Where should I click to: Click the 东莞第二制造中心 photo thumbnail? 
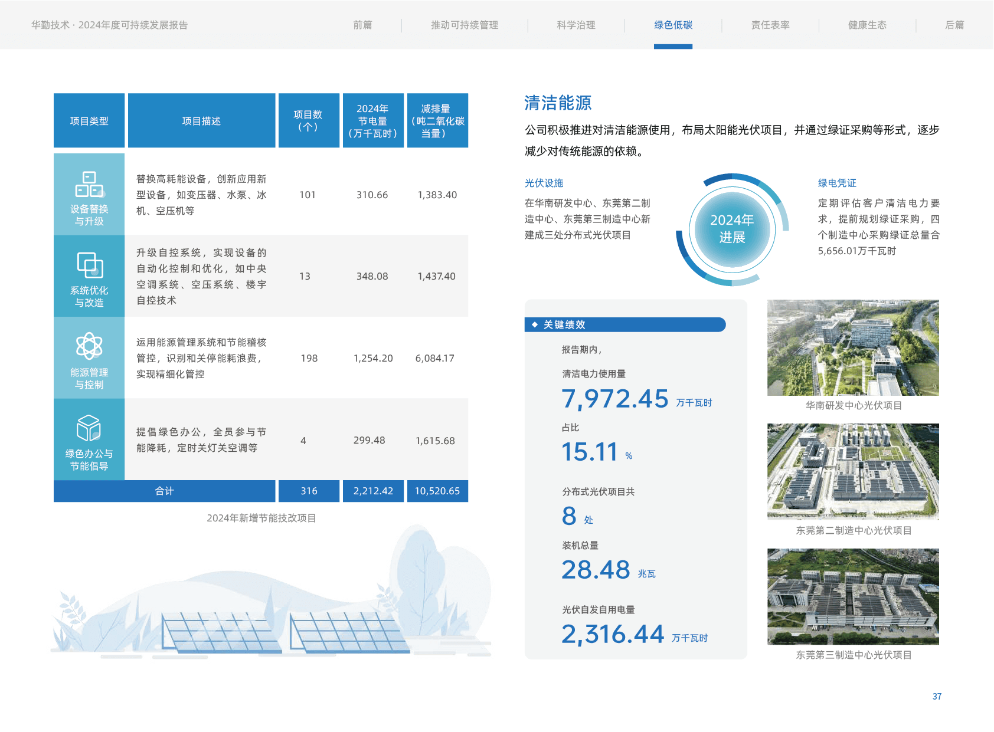pos(853,471)
